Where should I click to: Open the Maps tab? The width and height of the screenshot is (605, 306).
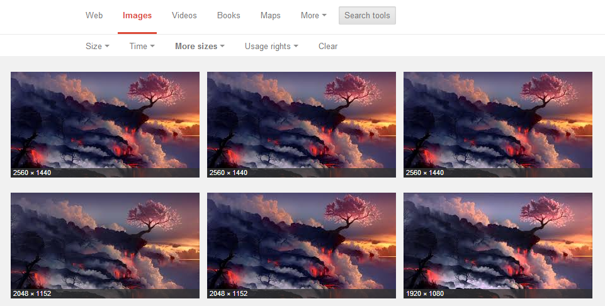tap(270, 16)
